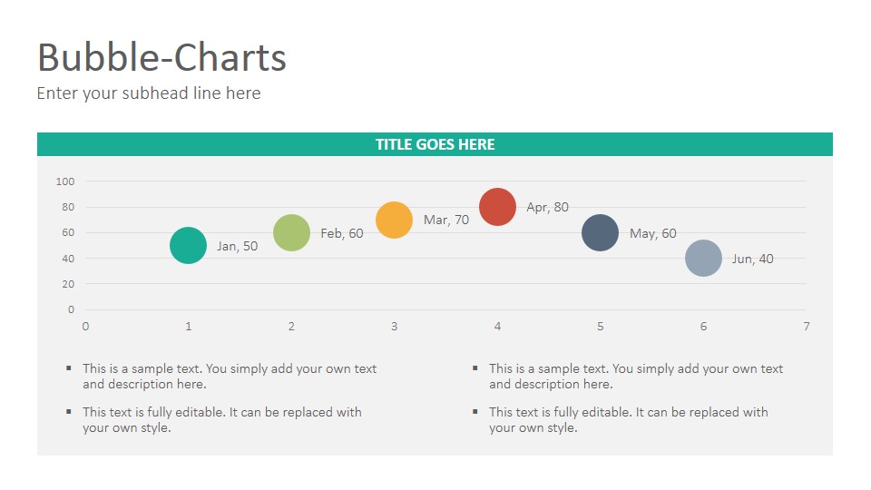The image size is (871, 490).
Task: Click the 'May, 60' data label
Action: coord(653,233)
